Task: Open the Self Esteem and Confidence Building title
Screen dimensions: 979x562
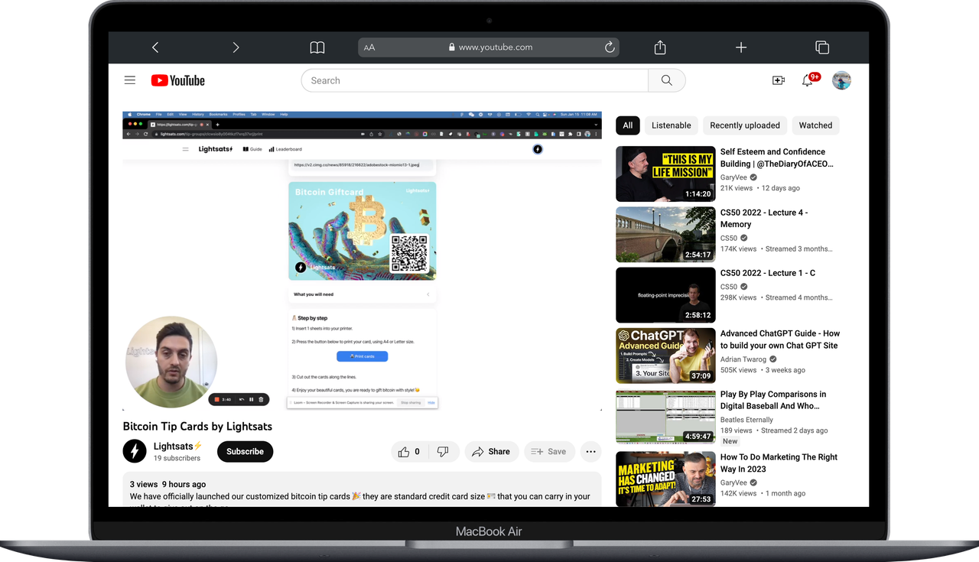Action: tap(776, 158)
